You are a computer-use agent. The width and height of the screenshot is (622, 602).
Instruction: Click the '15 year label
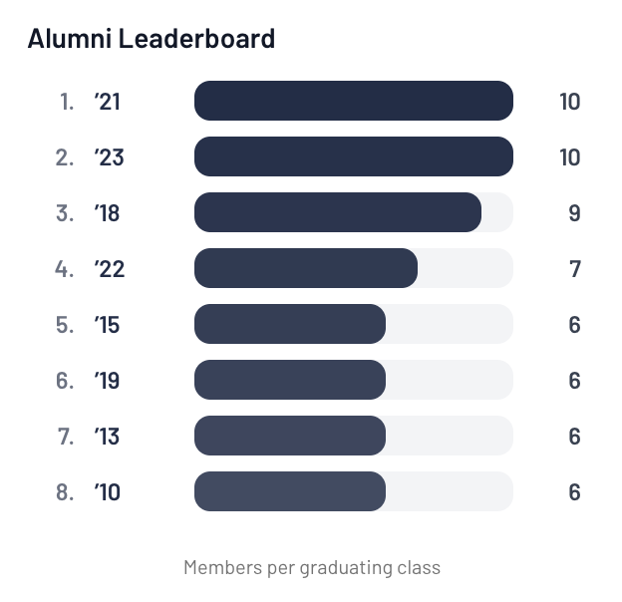point(107,325)
